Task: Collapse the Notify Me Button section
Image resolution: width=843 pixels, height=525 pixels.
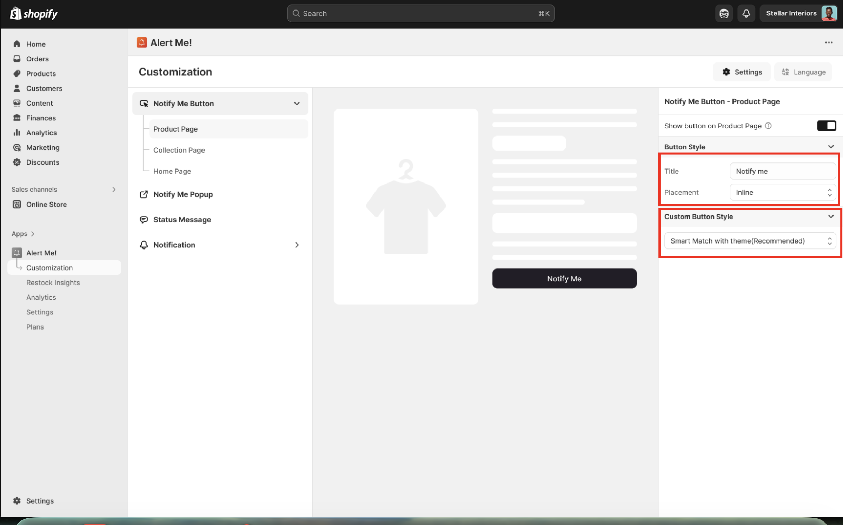Action: click(297, 104)
